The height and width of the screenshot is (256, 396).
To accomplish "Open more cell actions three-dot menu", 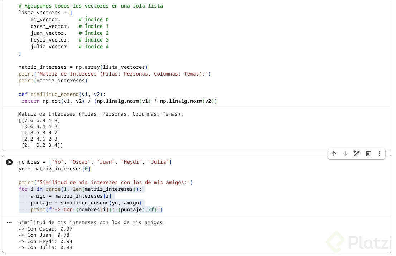I will [379, 154].
